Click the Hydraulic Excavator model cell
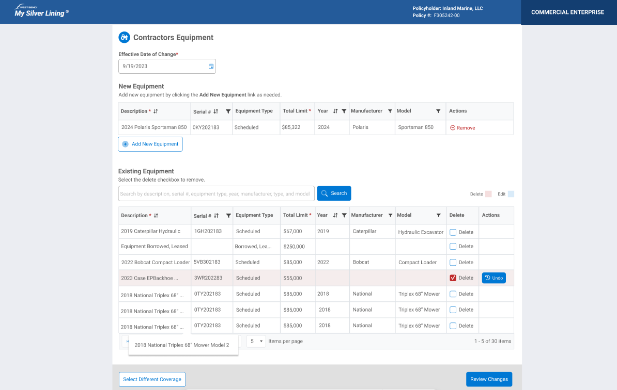This screenshot has width=617, height=390. 421,232
